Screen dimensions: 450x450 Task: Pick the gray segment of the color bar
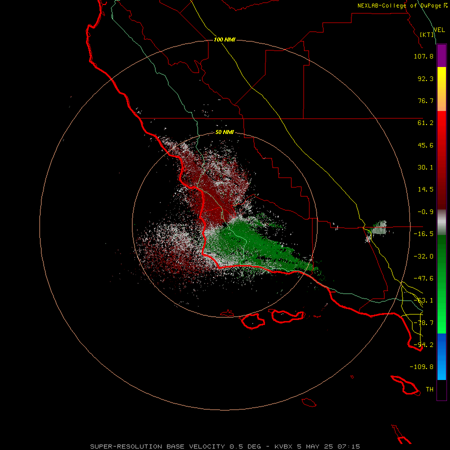click(441, 222)
